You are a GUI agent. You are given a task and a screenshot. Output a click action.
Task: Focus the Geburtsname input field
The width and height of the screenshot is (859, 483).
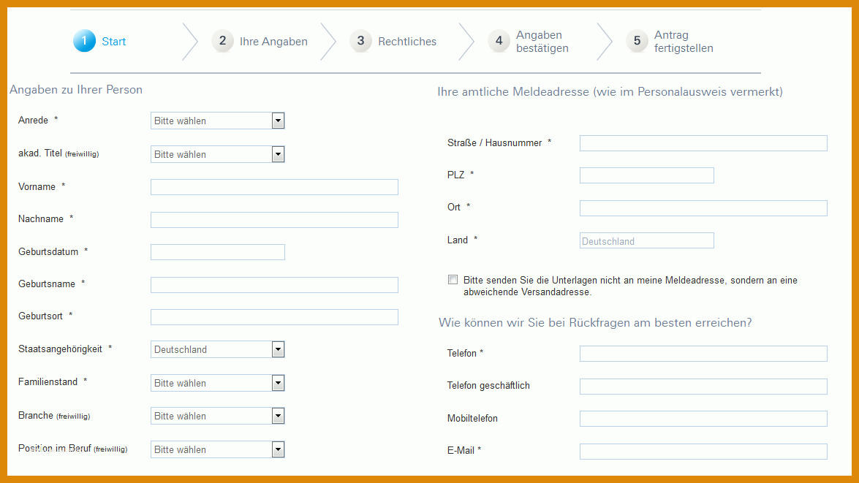274,285
